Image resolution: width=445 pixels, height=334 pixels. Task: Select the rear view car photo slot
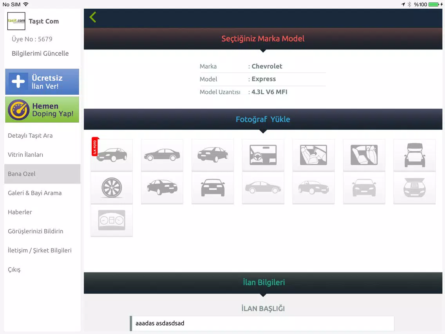(213, 188)
